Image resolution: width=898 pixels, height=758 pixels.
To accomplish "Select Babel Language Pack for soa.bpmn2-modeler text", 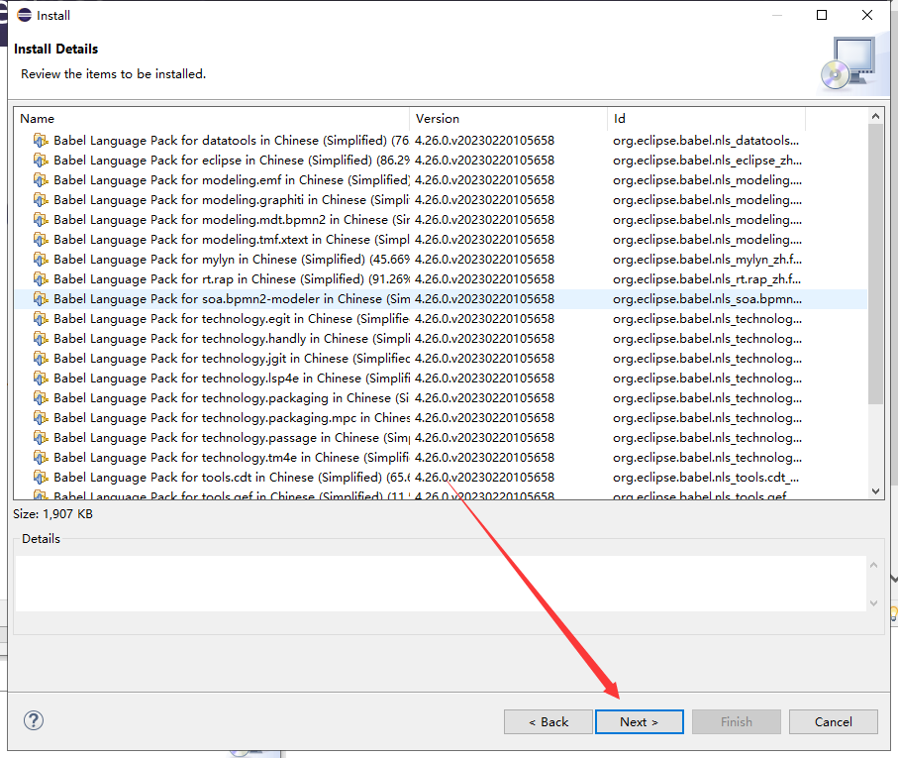I will coord(232,299).
